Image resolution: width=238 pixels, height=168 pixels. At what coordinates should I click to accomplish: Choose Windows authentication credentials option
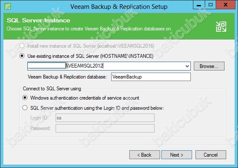25,98
